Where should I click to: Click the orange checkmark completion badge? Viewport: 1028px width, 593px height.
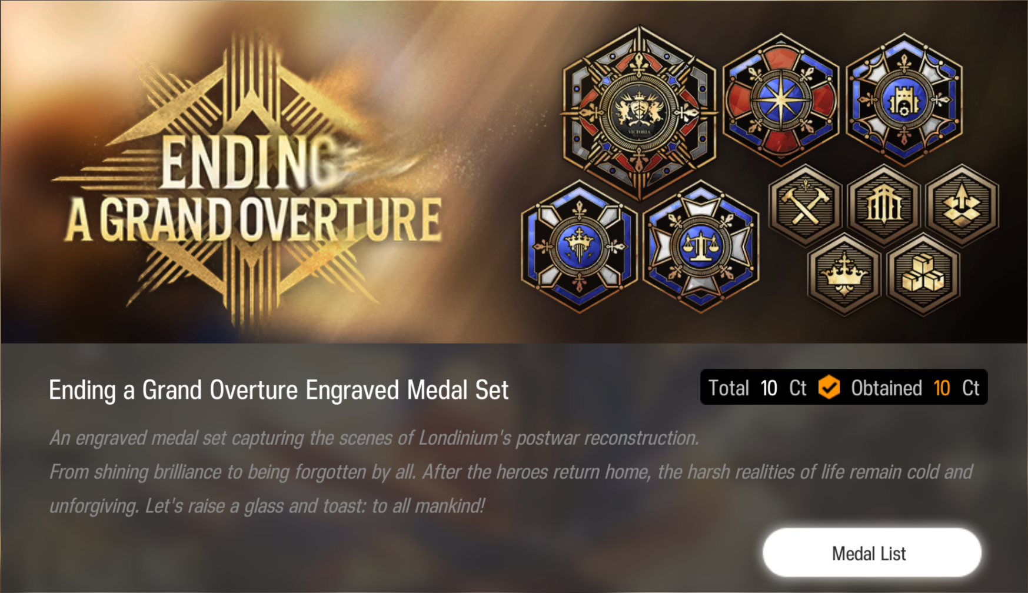(829, 388)
